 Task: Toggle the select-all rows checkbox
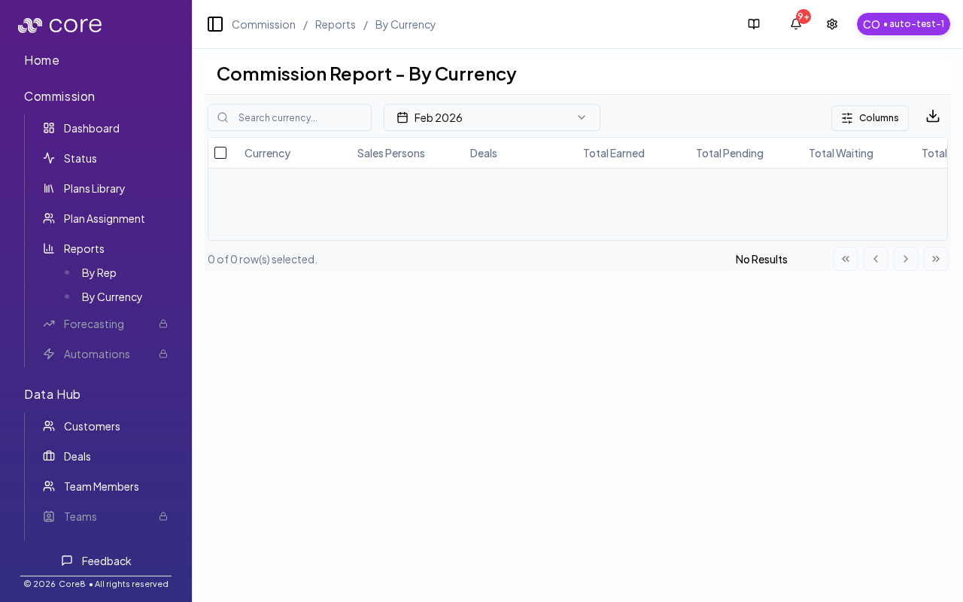coord(220,153)
